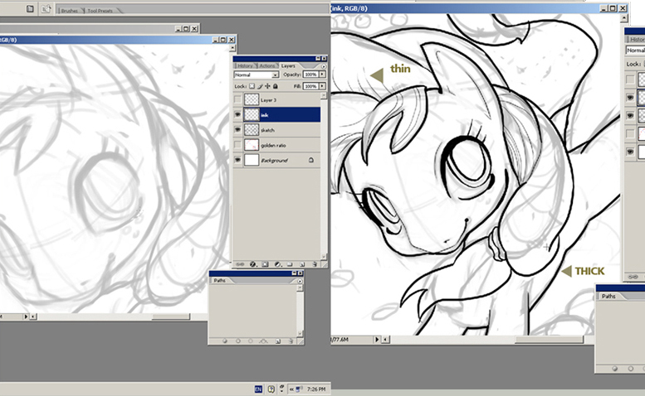
Task: Open status bar arrow in sketch window
Action: [x=26, y=316]
